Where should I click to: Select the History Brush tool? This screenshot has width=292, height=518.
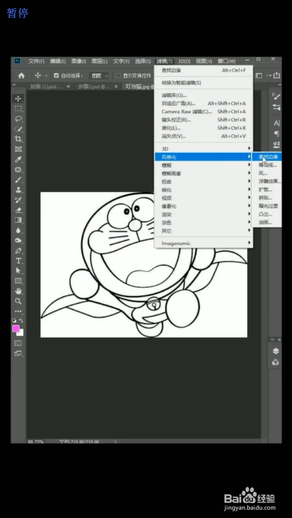[x=18, y=200]
